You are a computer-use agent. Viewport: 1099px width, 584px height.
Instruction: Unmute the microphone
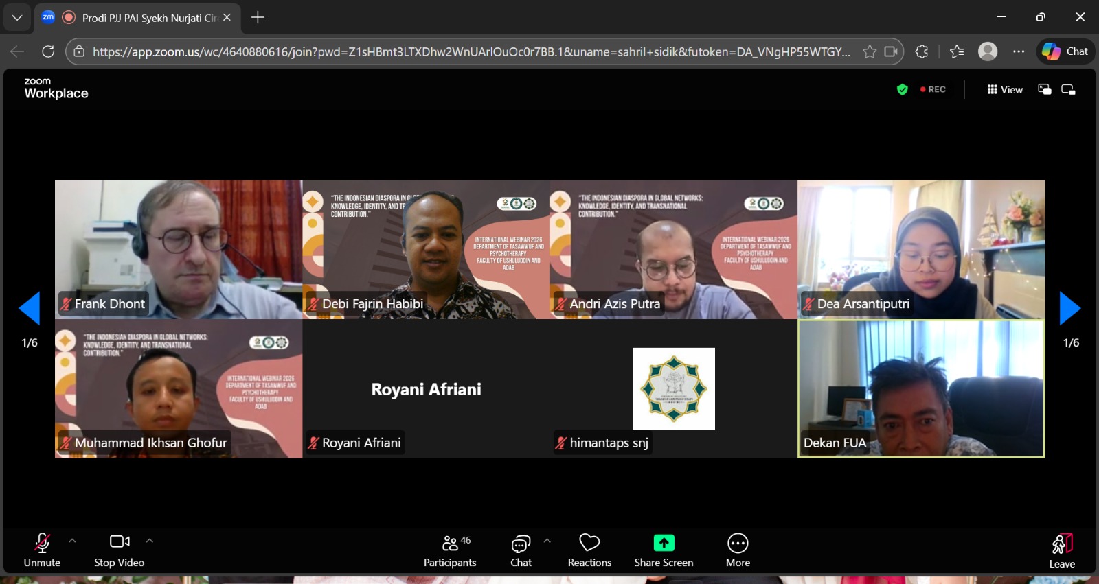42,550
